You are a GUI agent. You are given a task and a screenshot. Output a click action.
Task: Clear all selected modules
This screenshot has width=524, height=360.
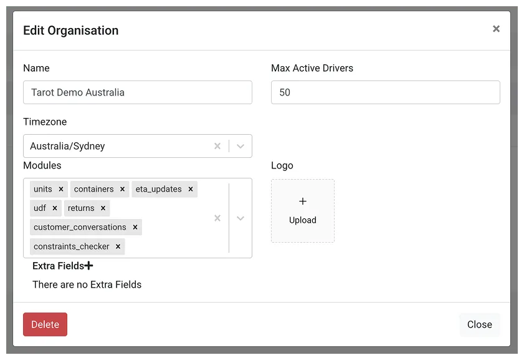(x=217, y=218)
